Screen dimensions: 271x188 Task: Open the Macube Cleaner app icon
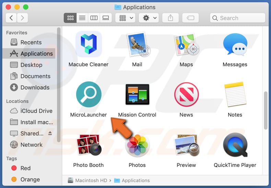coord(89,44)
